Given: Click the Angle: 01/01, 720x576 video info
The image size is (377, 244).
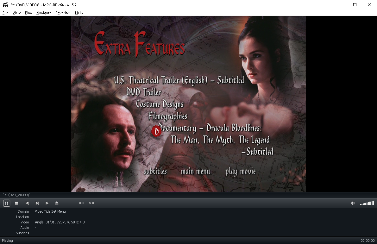Looking at the screenshot, I should tap(60, 222).
